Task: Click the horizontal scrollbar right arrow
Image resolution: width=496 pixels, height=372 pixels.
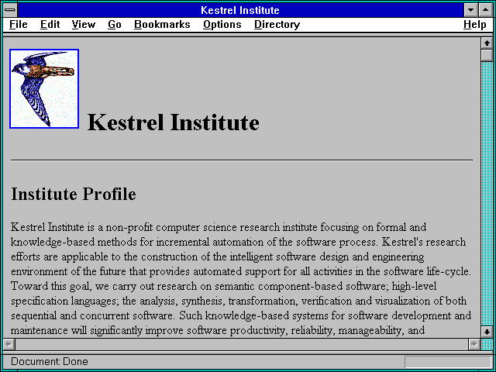Action: coord(474,344)
